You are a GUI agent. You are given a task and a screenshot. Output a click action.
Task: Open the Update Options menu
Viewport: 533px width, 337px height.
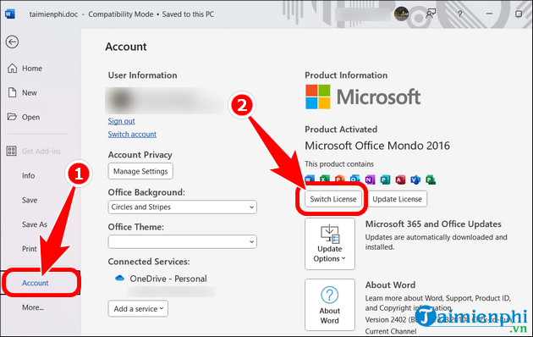pos(330,244)
